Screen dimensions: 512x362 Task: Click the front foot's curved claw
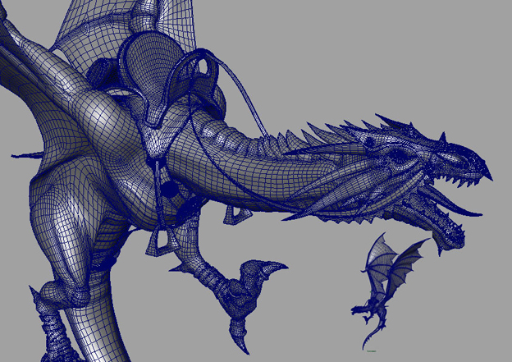[x=273, y=269]
